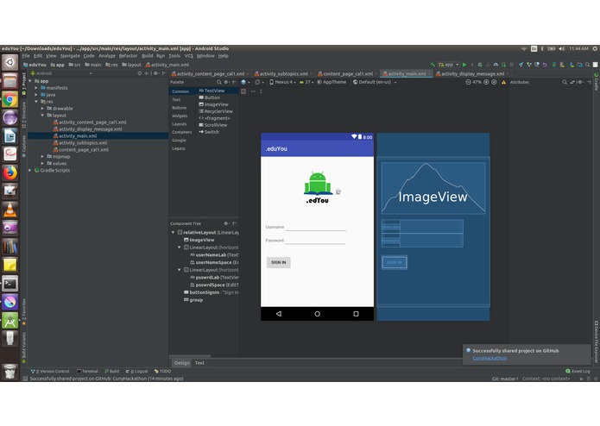Switch to the Text editor tab
Viewport: 600px width, 426px height.
click(199, 363)
